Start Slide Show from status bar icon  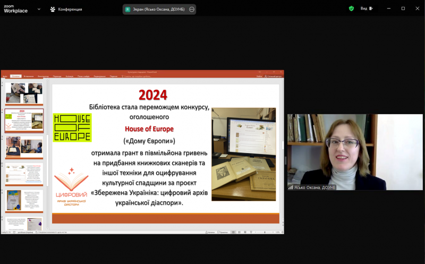click(x=251, y=232)
